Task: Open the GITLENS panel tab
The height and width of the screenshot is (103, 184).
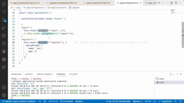Action: click(73, 74)
